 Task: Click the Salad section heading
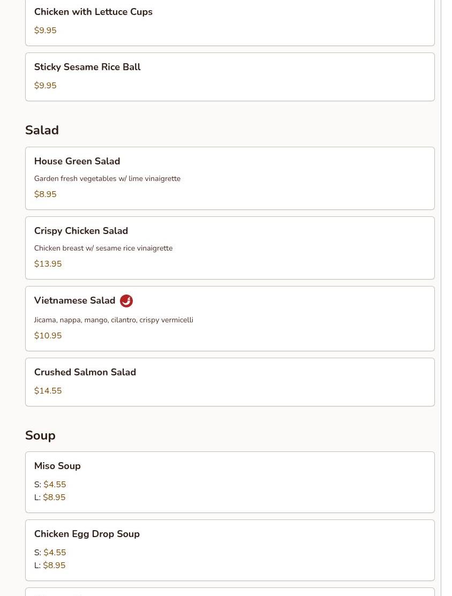pyautogui.click(x=42, y=130)
